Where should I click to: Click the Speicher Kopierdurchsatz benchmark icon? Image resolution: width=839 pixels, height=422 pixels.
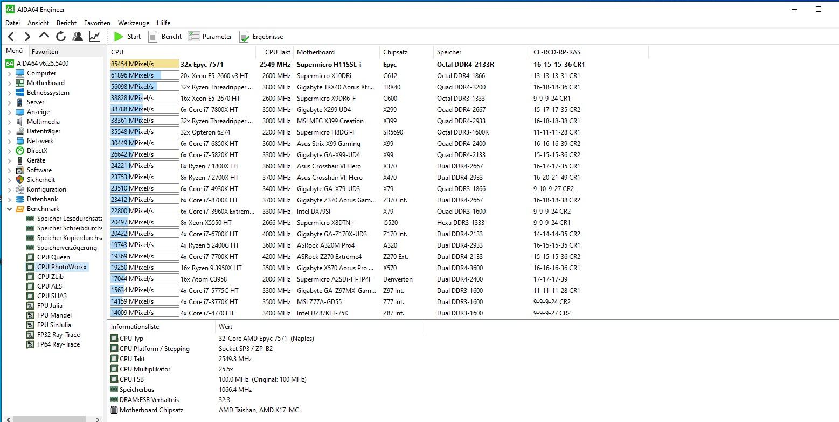30,238
